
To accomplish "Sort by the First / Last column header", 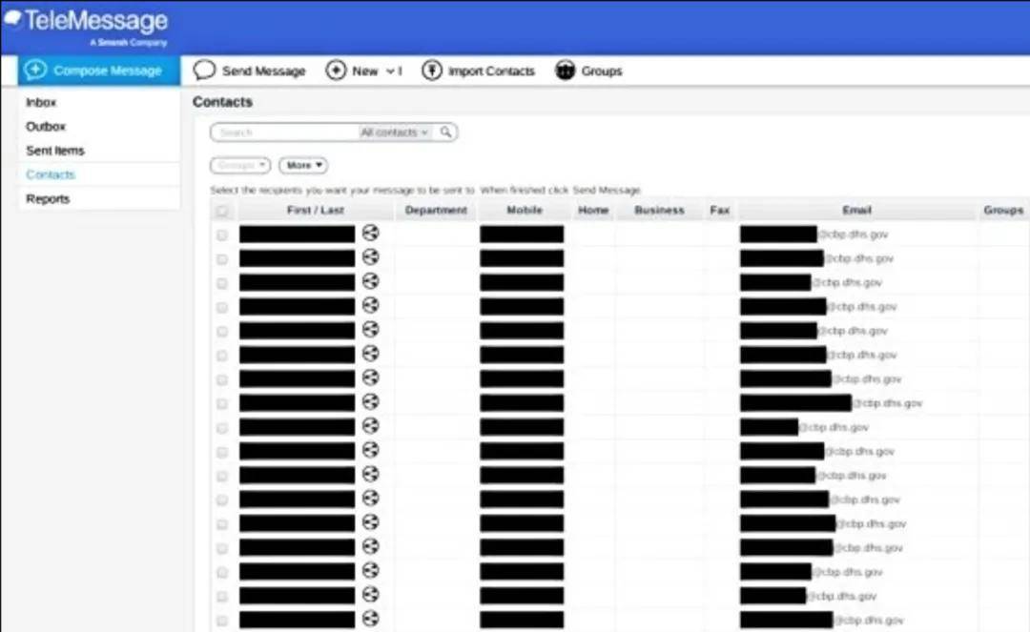I will [x=316, y=210].
